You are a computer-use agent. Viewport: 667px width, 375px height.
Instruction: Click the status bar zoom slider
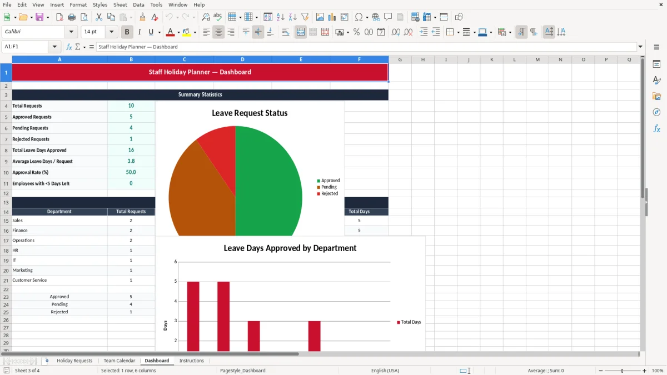[x=622, y=371]
